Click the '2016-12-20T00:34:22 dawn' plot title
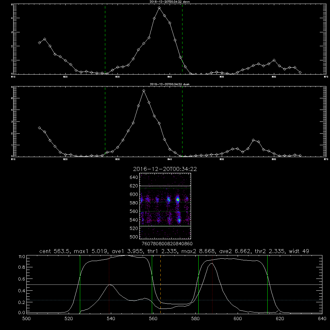Image resolution: width=330 pixels, height=330 pixels. pyautogui.click(x=170, y=1)
